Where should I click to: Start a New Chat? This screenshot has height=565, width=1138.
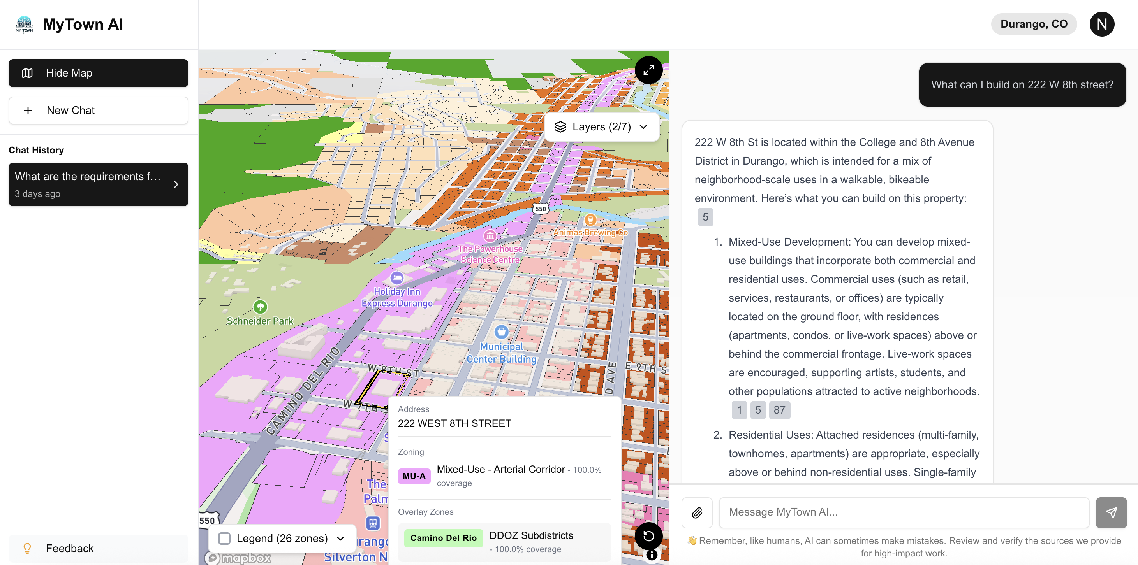[98, 111]
